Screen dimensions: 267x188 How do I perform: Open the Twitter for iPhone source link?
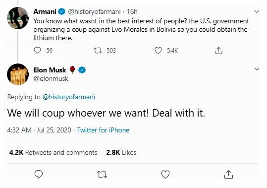pyautogui.click(x=103, y=130)
